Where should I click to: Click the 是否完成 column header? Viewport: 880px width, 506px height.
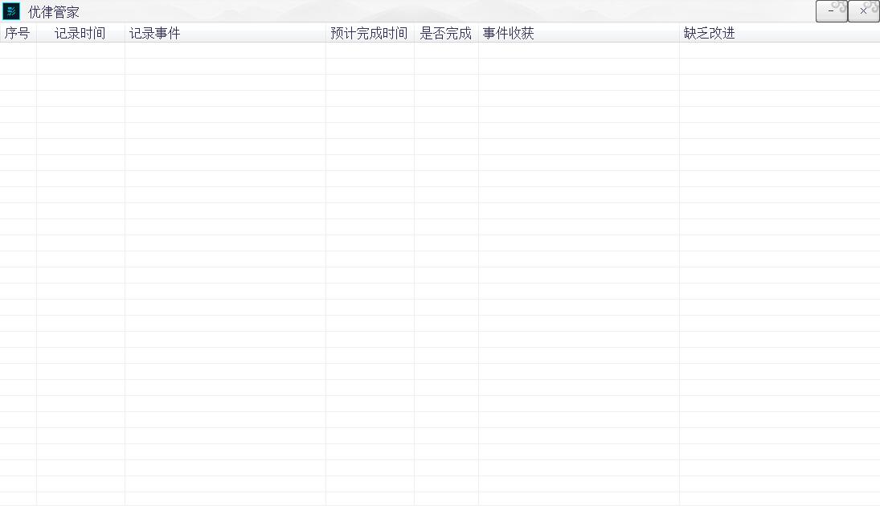coord(446,33)
